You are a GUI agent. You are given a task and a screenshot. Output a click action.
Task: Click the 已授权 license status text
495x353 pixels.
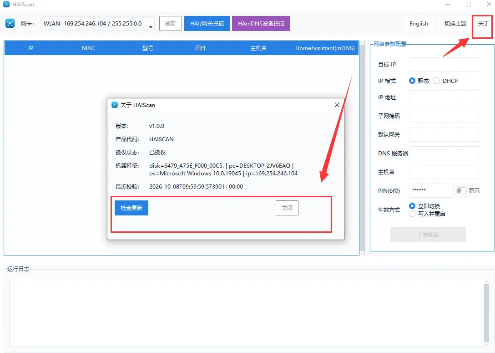(x=157, y=153)
